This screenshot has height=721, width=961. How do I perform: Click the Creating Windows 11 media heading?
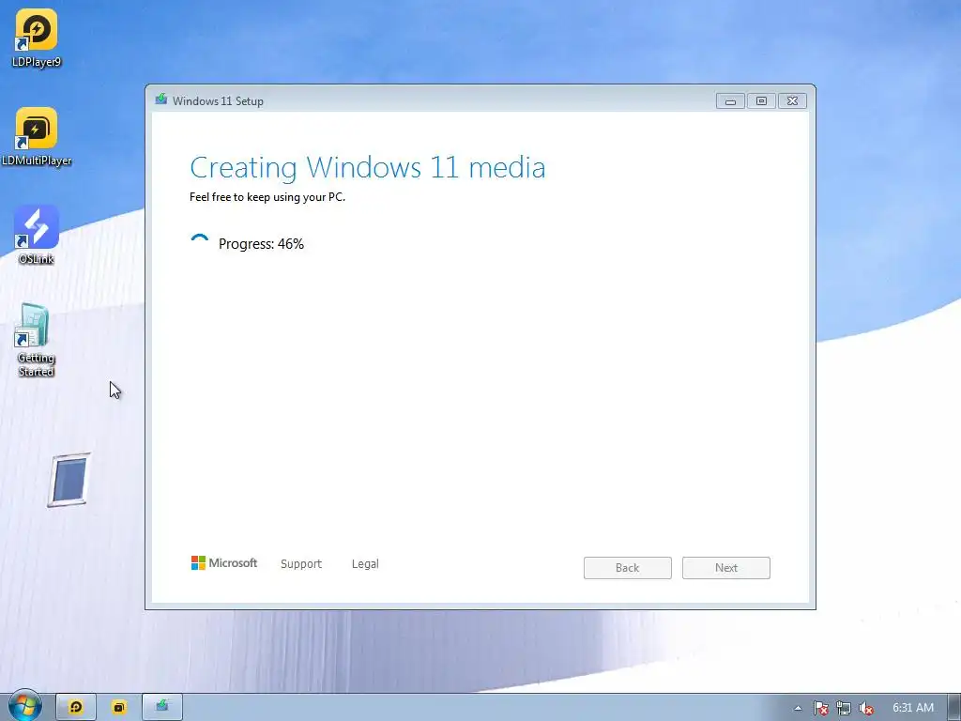(x=368, y=167)
